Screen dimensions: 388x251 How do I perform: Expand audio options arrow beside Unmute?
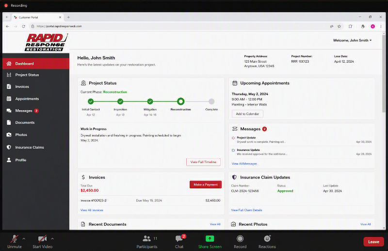coord(24,239)
